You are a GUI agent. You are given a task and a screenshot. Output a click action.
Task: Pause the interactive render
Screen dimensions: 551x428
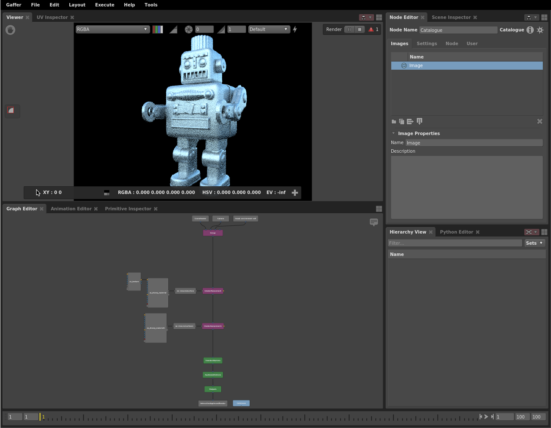(x=350, y=29)
